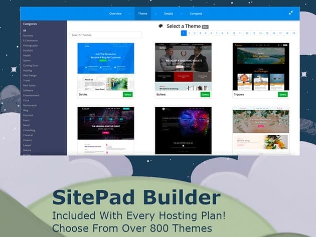Click the Search Themes input field
This screenshot has height=237, width=316.
tap(105, 35)
